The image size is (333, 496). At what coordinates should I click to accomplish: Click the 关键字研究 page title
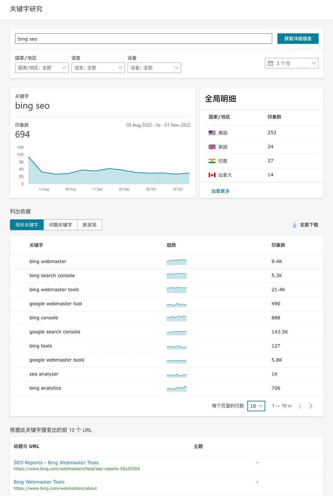(26, 9)
